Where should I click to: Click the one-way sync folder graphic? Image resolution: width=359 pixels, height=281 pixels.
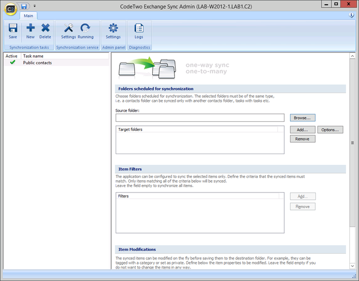[148, 68]
